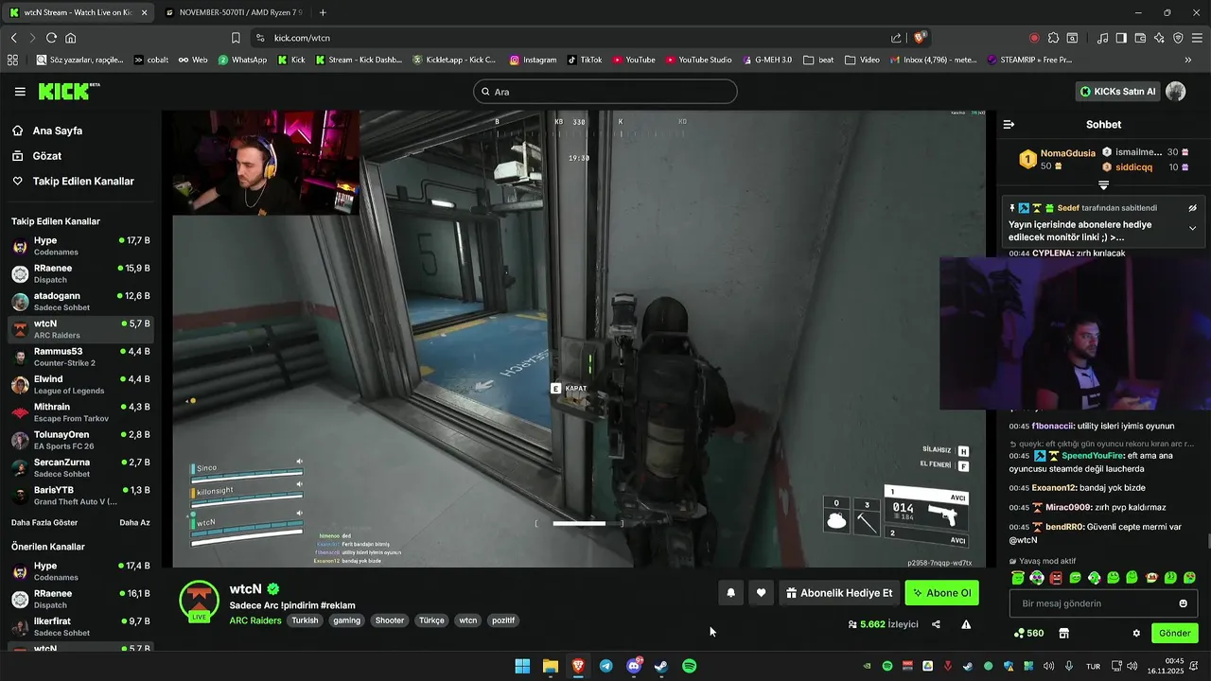Click the Gönder send button
The height and width of the screenshot is (681, 1211).
[x=1175, y=634]
